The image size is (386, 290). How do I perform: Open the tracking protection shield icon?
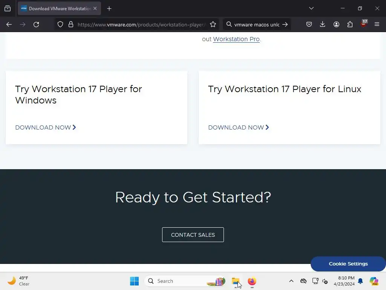60,25
